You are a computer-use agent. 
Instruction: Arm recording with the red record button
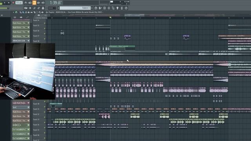pos(13,3)
